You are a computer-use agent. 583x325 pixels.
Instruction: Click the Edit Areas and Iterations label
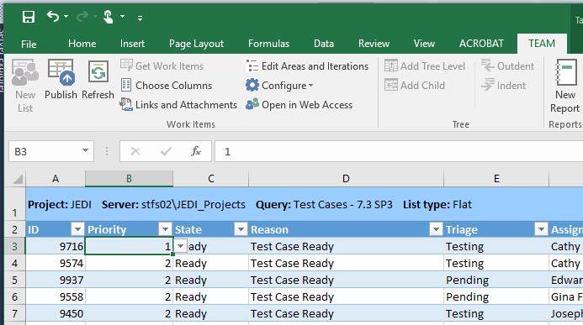[x=315, y=66]
